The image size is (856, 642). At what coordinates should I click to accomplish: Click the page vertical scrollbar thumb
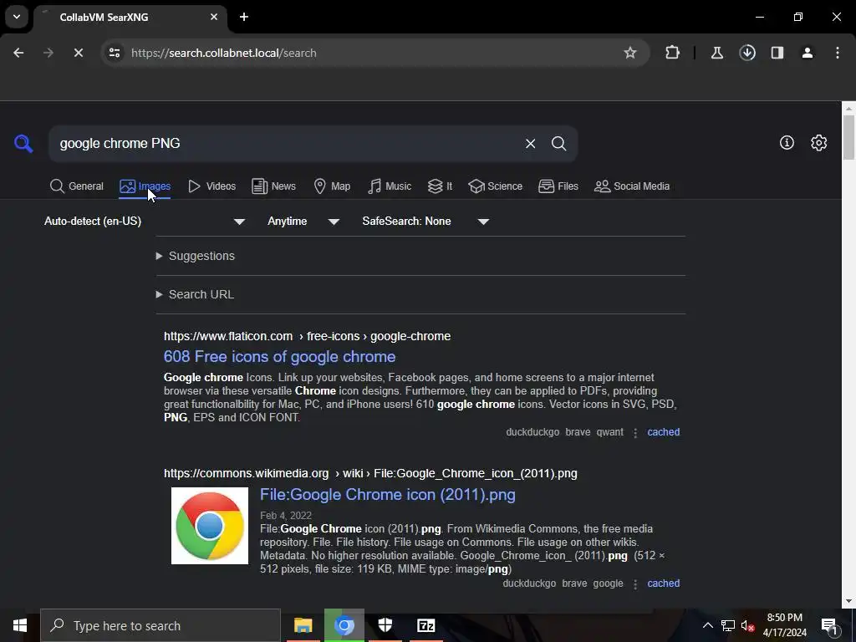tap(849, 138)
